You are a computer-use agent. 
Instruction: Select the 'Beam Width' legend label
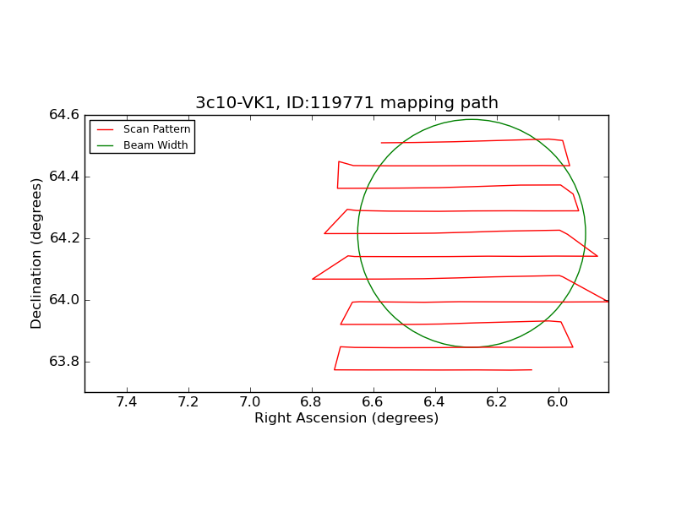tap(155, 145)
